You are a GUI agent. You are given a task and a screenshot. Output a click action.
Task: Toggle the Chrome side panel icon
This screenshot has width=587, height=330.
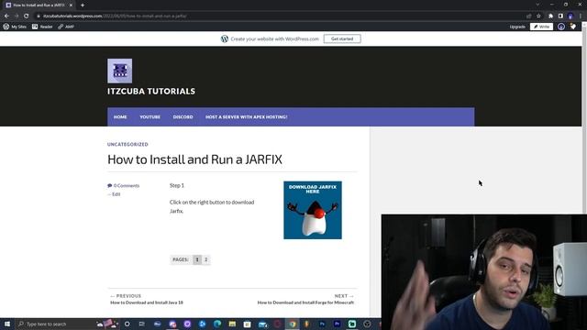[x=560, y=16]
